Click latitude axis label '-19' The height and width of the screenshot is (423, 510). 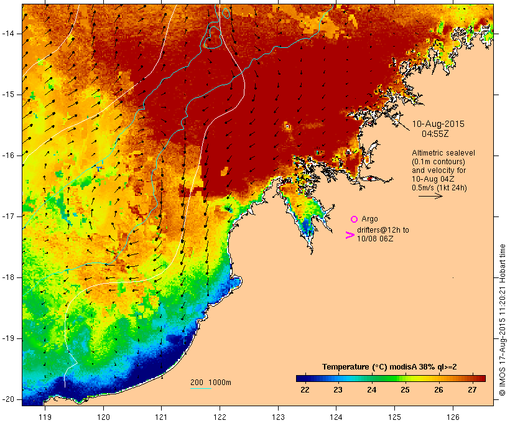[x=7, y=338]
